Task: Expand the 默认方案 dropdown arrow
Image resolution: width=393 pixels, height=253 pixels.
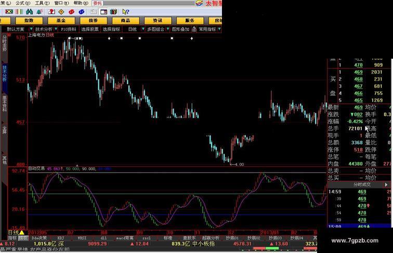Action: (x=31, y=29)
